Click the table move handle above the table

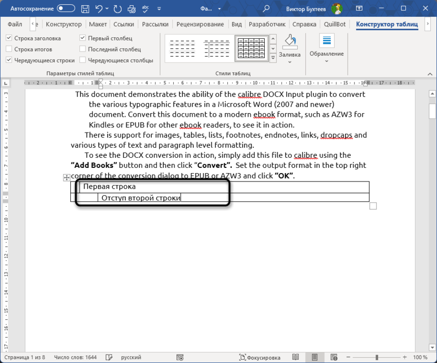[x=66, y=178]
